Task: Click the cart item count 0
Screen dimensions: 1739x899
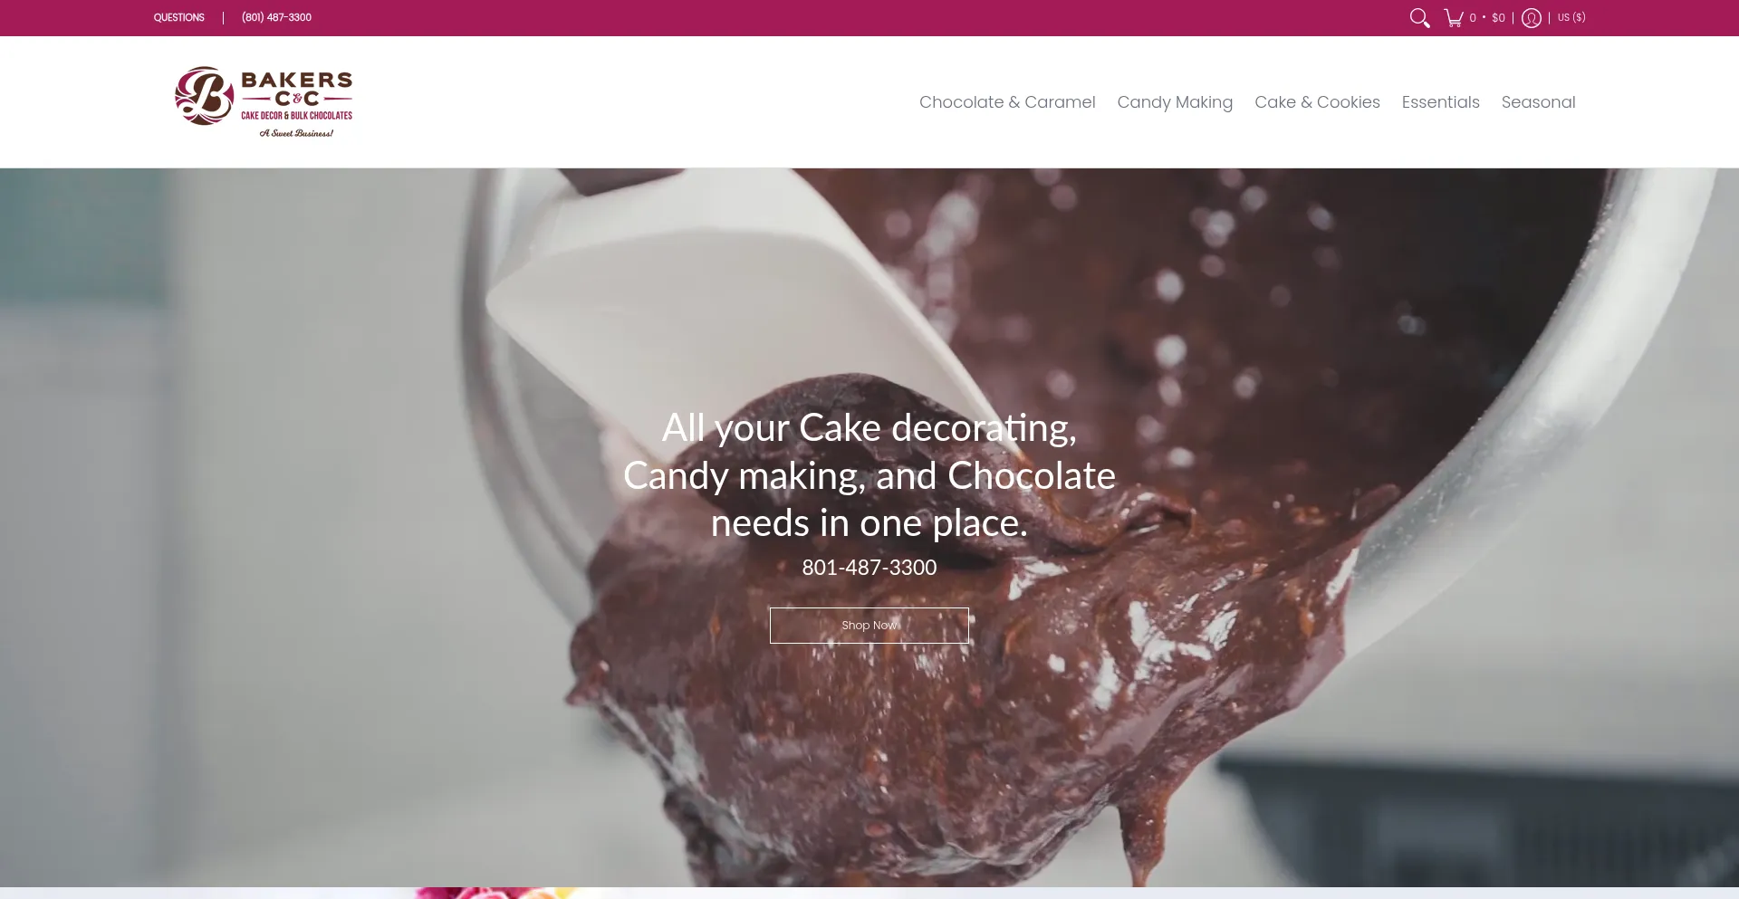Action: (1473, 18)
